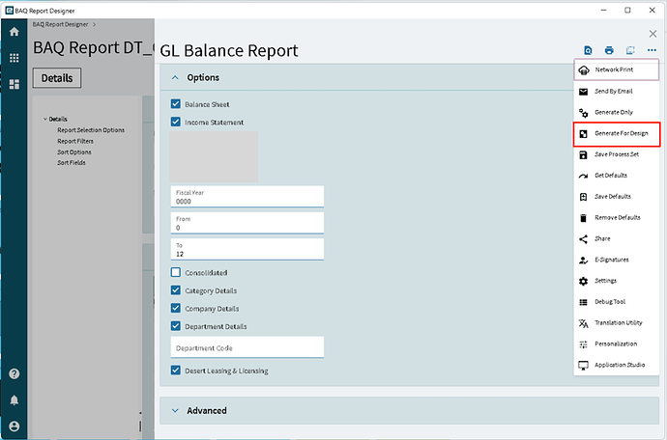Click the Fiscal Year input field
Screen dimensions: 667x440
(x=247, y=197)
